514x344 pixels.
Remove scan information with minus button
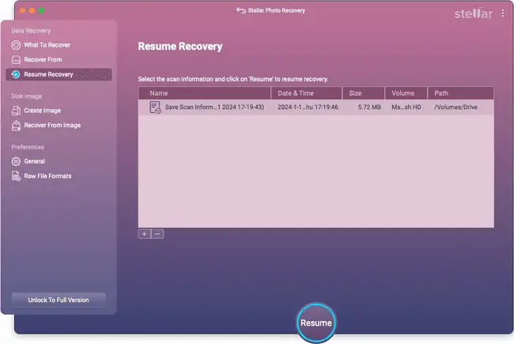157,234
